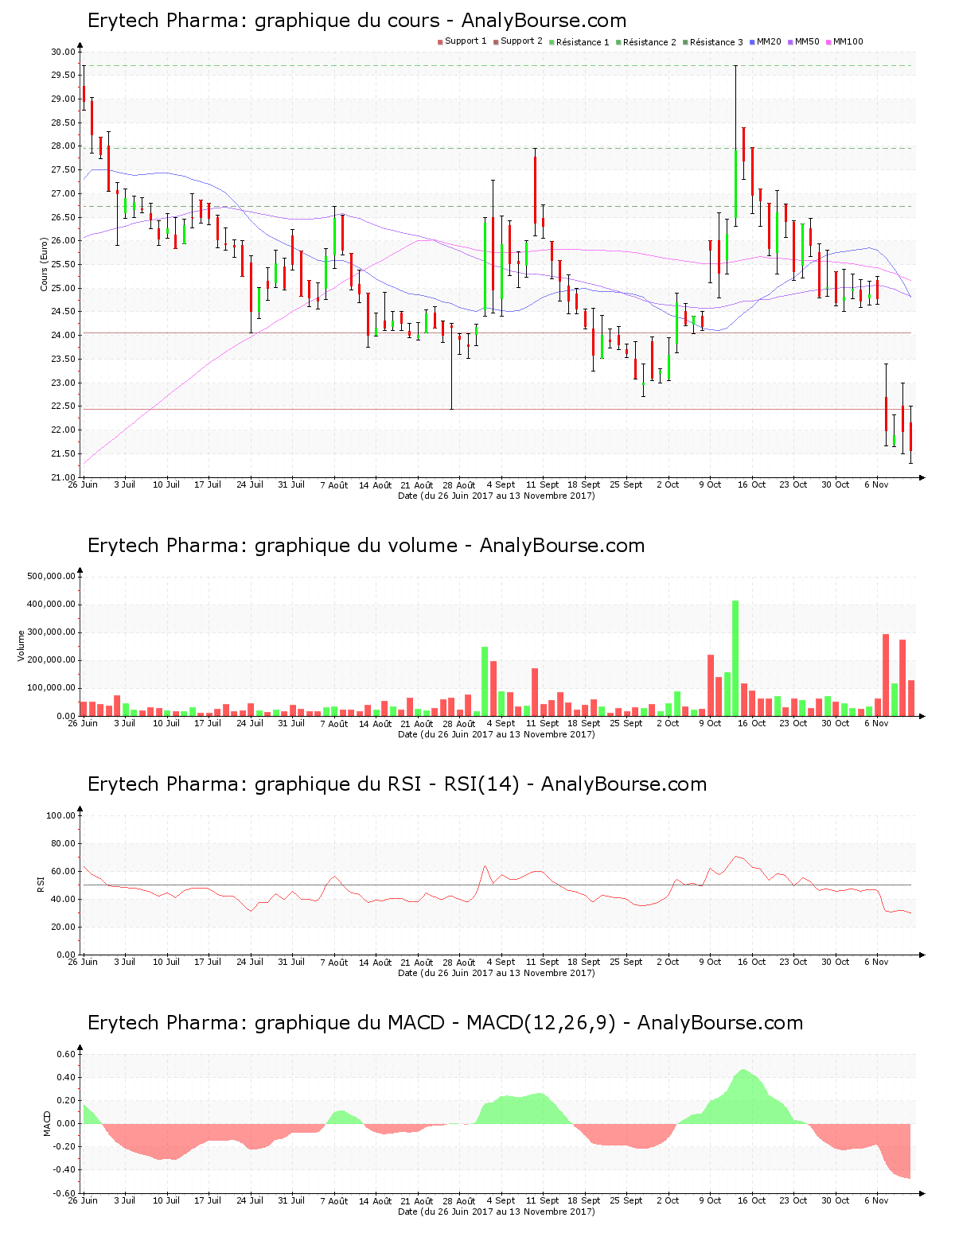Viewport: 955px width, 1233px height.
Task: Click '6 Nov' date on volume chart
Action: click(876, 723)
